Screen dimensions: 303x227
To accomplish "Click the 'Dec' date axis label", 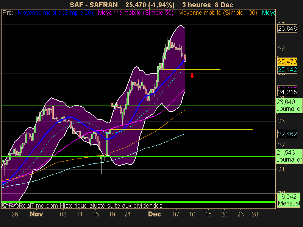I will tap(154, 214).
